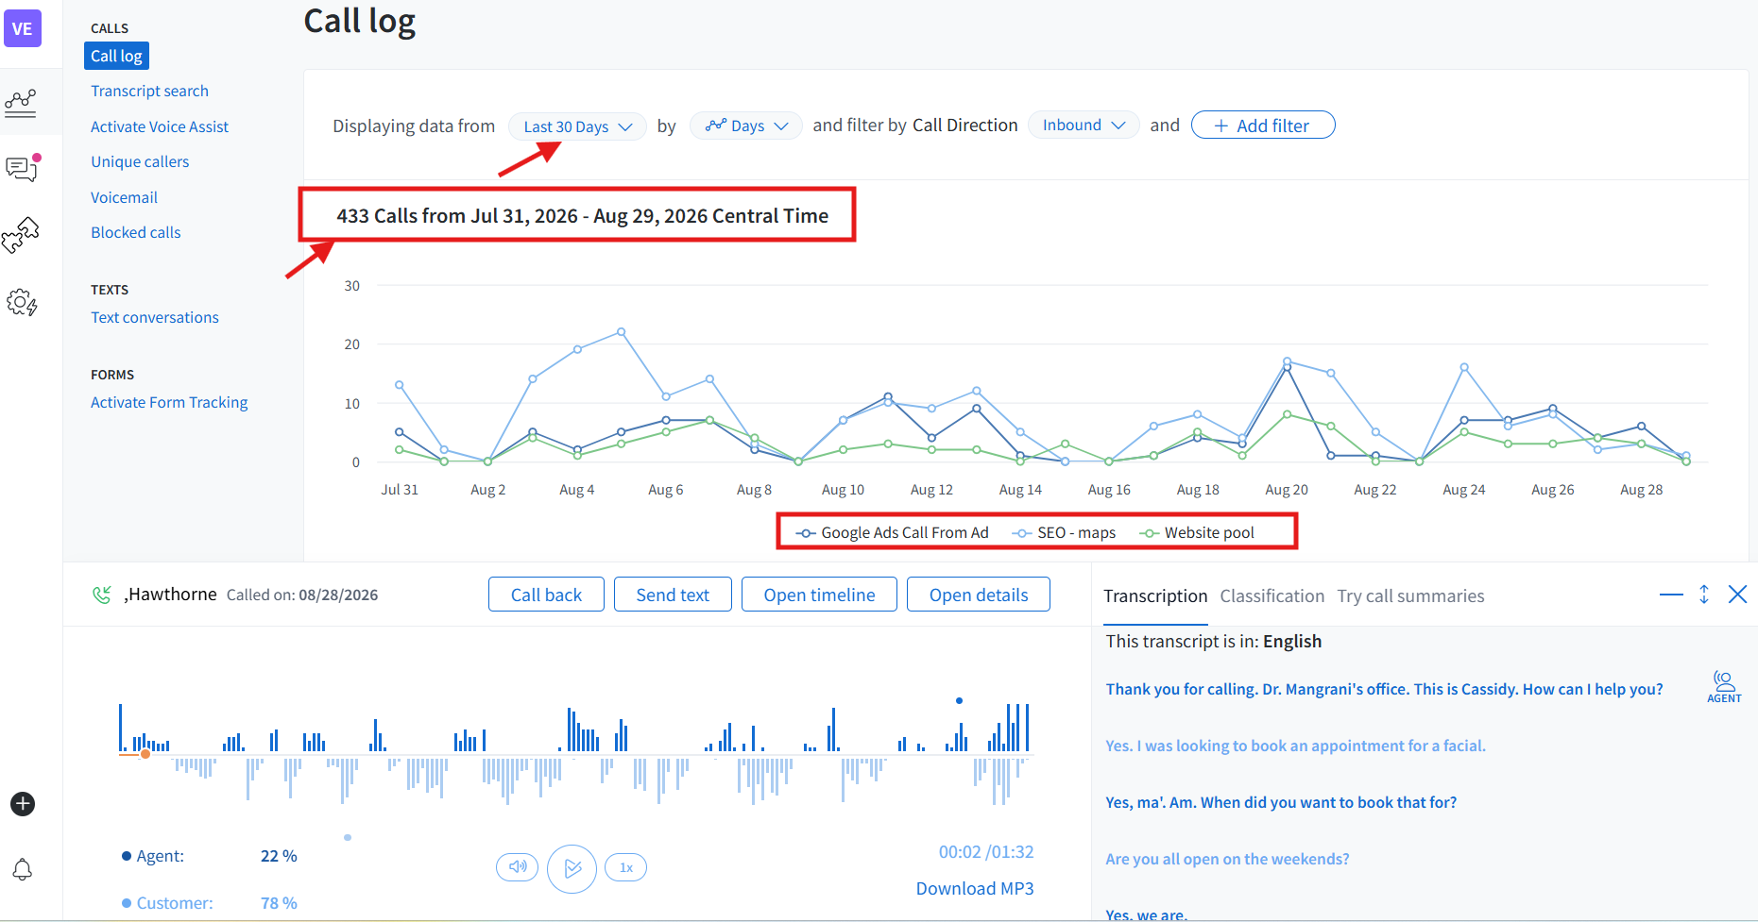The image size is (1758, 922).
Task: Click the orange playhead on the waveform
Action: (145, 753)
